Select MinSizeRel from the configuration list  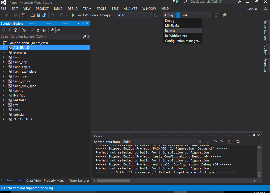click(x=183, y=26)
